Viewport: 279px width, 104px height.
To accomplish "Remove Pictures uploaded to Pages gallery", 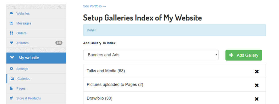I will click(257, 85).
